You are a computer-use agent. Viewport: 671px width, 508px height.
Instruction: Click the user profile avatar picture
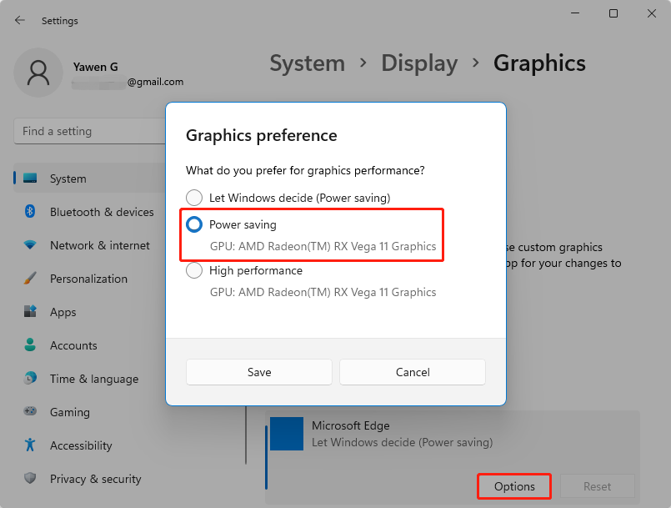38,73
